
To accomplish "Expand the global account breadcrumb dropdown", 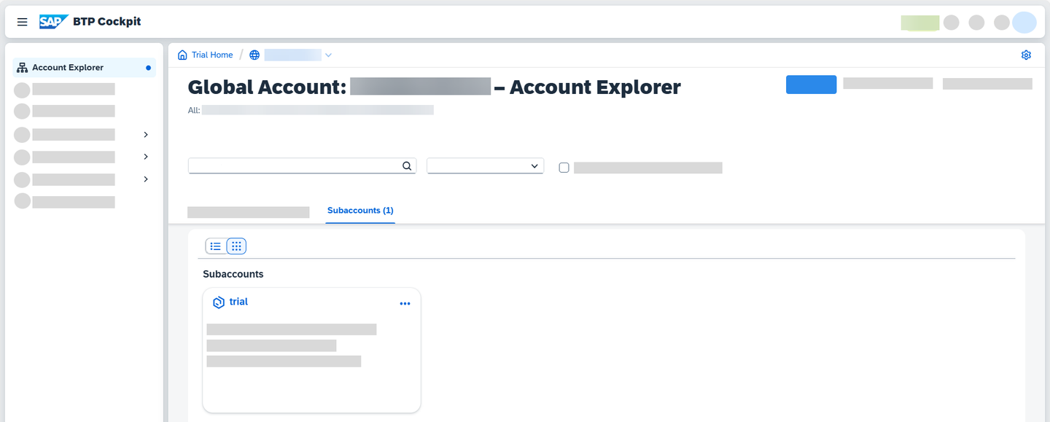I will point(328,55).
